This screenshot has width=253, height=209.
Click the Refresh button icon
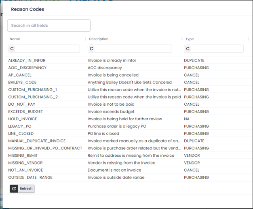click(x=14, y=188)
